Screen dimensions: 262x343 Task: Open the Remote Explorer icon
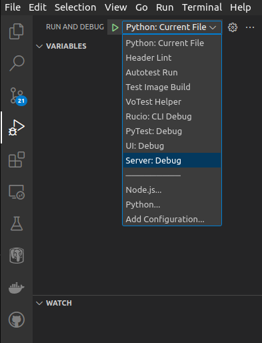(x=17, y=192)
